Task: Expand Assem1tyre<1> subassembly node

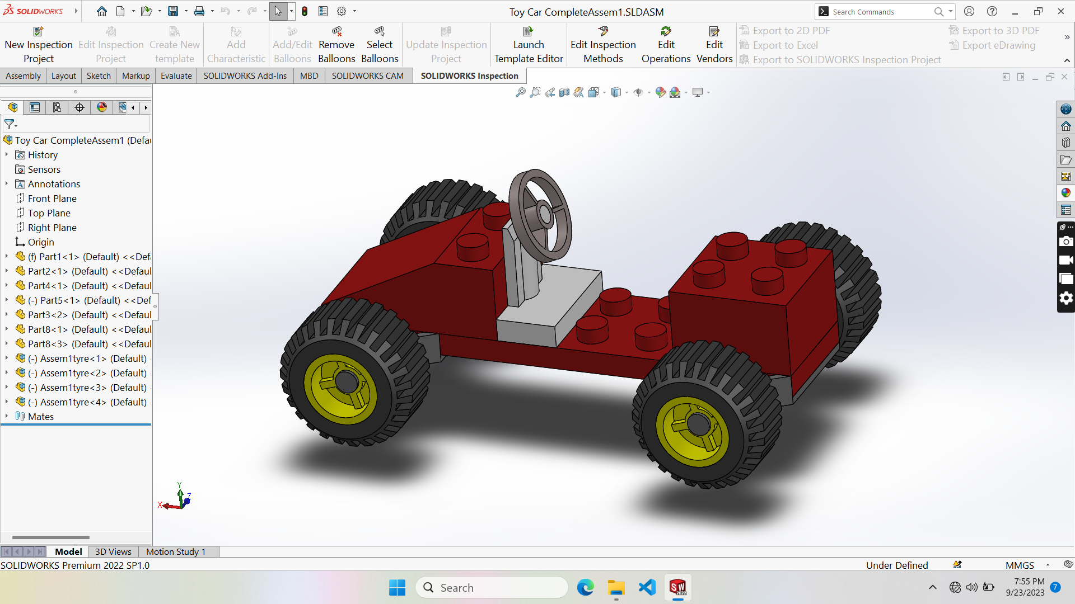Action: tap(7, 358)
